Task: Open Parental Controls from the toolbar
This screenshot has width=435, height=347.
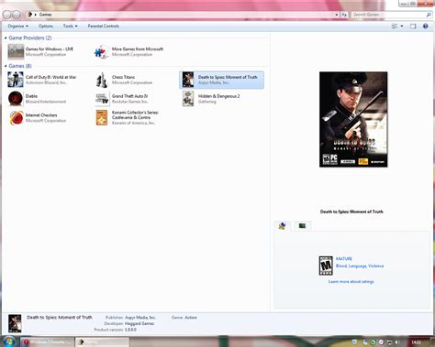Action: [x=104, y=26]
